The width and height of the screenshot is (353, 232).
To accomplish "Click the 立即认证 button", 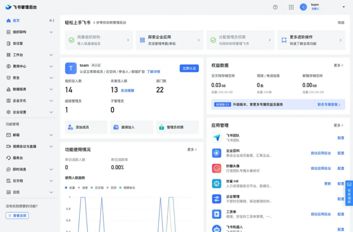I will 189,68.
